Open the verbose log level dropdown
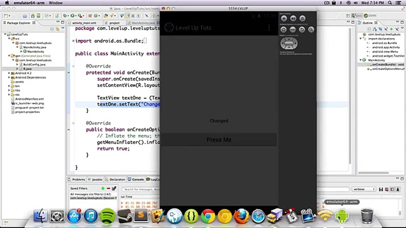 (364, 189)
